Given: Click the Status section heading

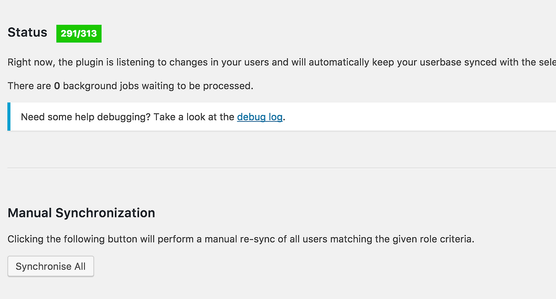Looking at the screenshot, I should click(27, 33).
